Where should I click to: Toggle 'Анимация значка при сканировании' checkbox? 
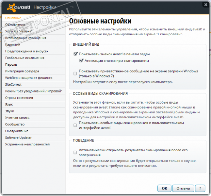pyautogui.click(x=81, y=60)
